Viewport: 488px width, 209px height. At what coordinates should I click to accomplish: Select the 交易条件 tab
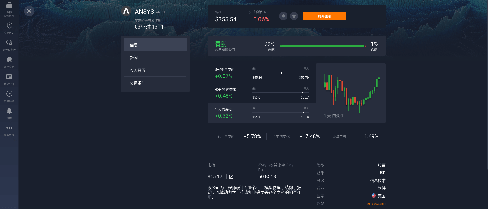tap(155, 83)
